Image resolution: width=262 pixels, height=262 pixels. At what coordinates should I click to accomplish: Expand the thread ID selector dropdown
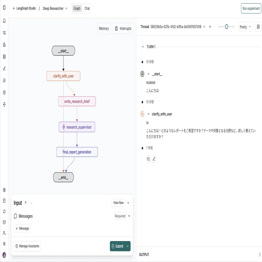tap(204, 27)
